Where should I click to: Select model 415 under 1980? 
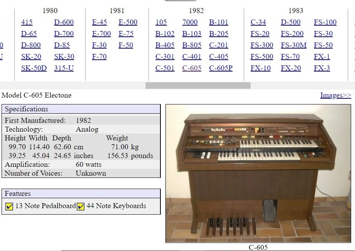pyautogui.click(x=26, y=22)
